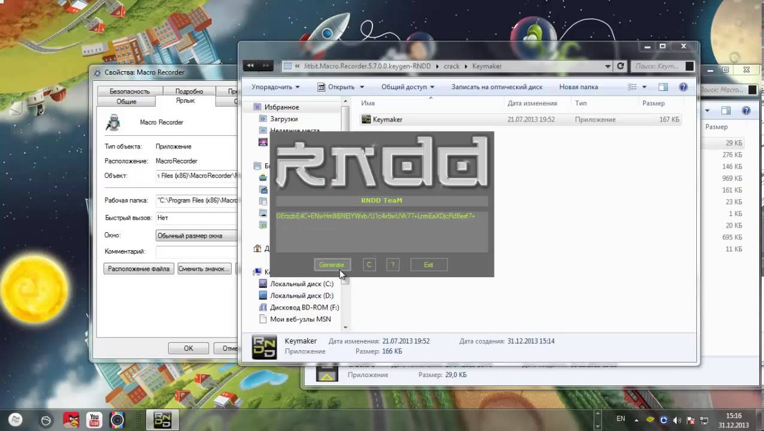Open the Упорядочить dropdown menu

pyautogui.click(x=275, y=87)
